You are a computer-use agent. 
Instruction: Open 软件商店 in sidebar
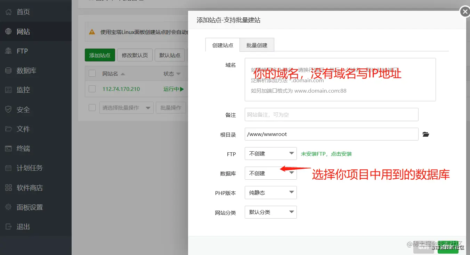point(30,188)
